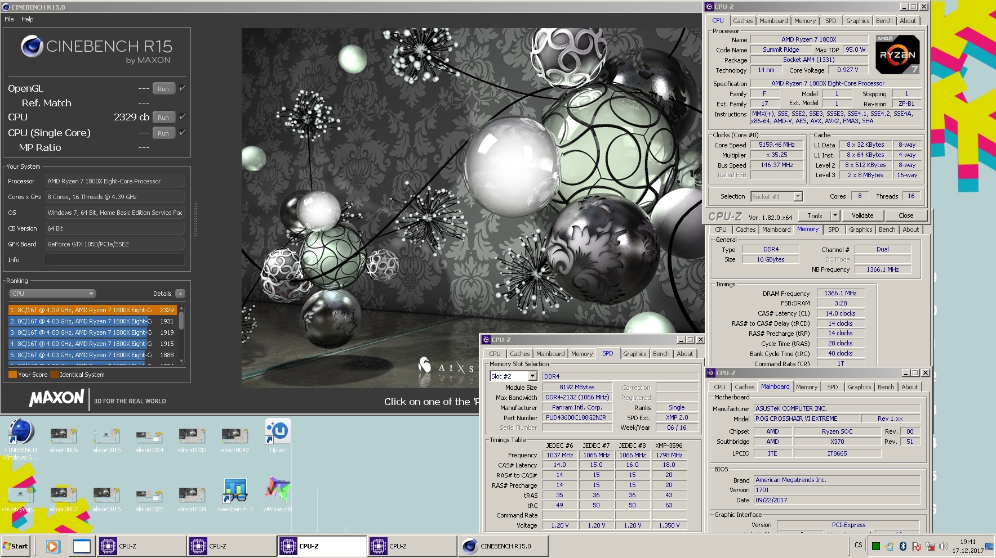Click the ranking list vertical scrollbar

(x=181, y=336)
